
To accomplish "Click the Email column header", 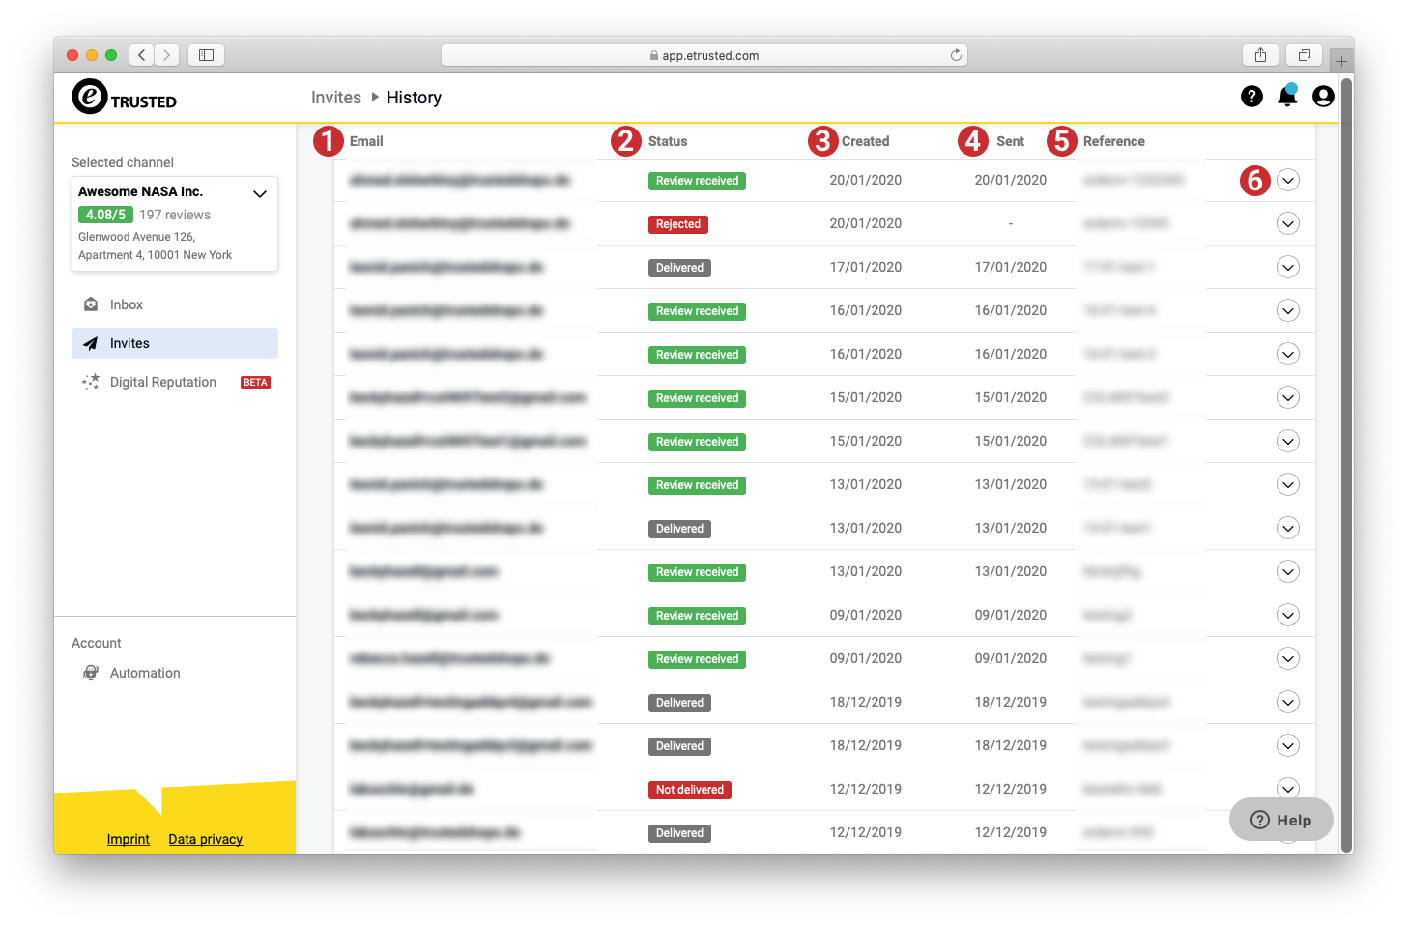I will [x=366, y=141].
